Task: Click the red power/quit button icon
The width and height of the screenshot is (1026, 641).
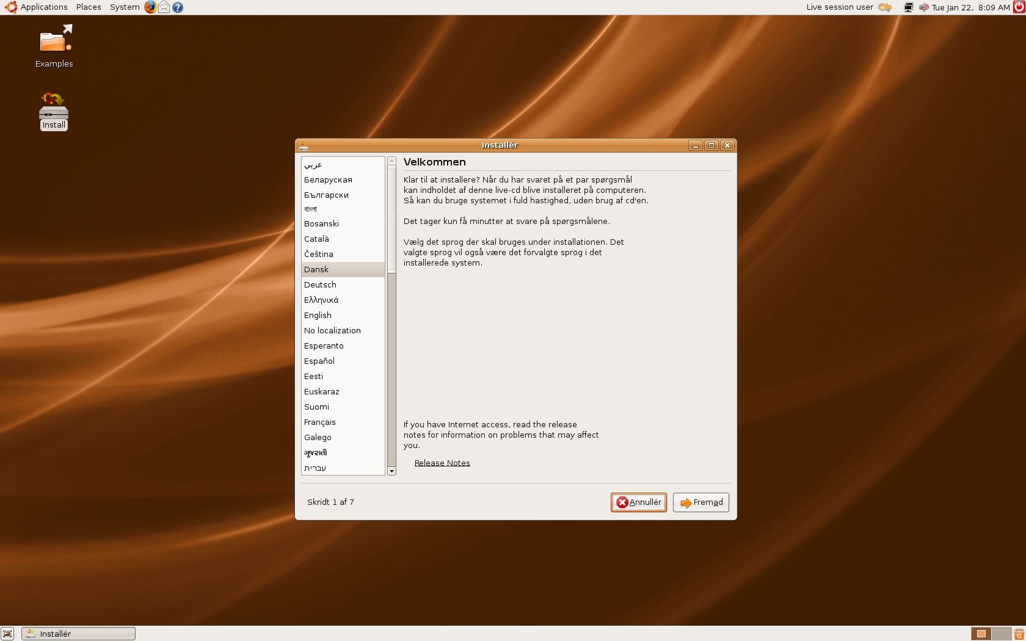Action: [x=1019, y=7]
